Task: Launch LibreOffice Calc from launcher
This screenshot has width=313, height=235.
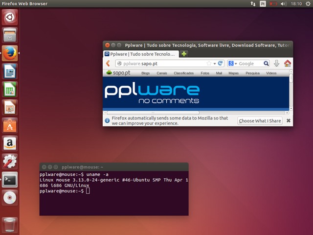Action: click(10, 89)
